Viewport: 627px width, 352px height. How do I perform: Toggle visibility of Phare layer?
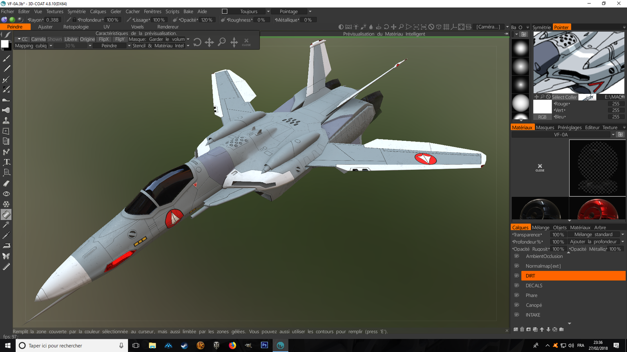coord(516,295)
